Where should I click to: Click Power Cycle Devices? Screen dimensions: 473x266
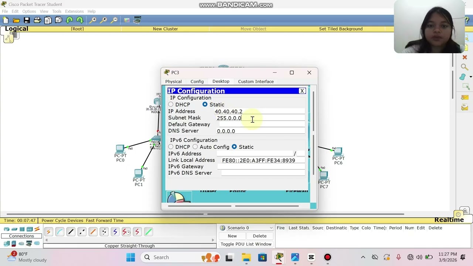(62, 221)
